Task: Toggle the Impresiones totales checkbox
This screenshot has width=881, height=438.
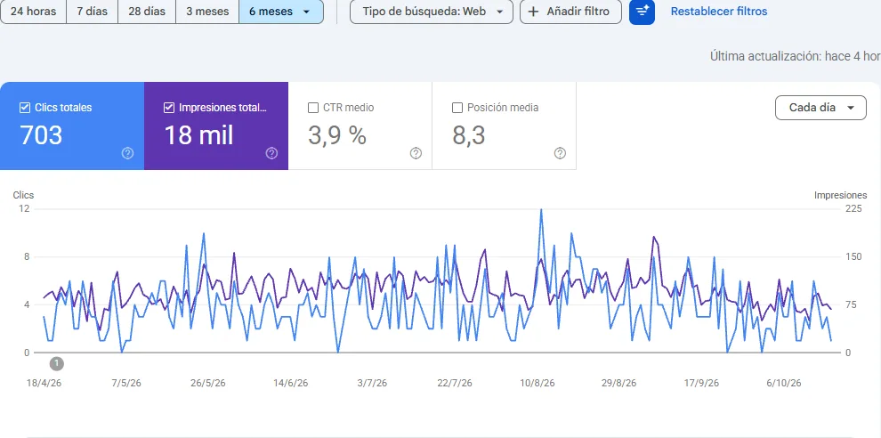Action: coord(168,108)
